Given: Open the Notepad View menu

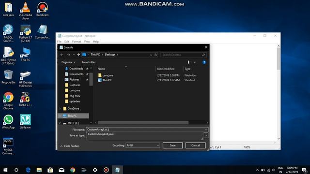Looking at the screenshot, I should [x=87, y=42].
